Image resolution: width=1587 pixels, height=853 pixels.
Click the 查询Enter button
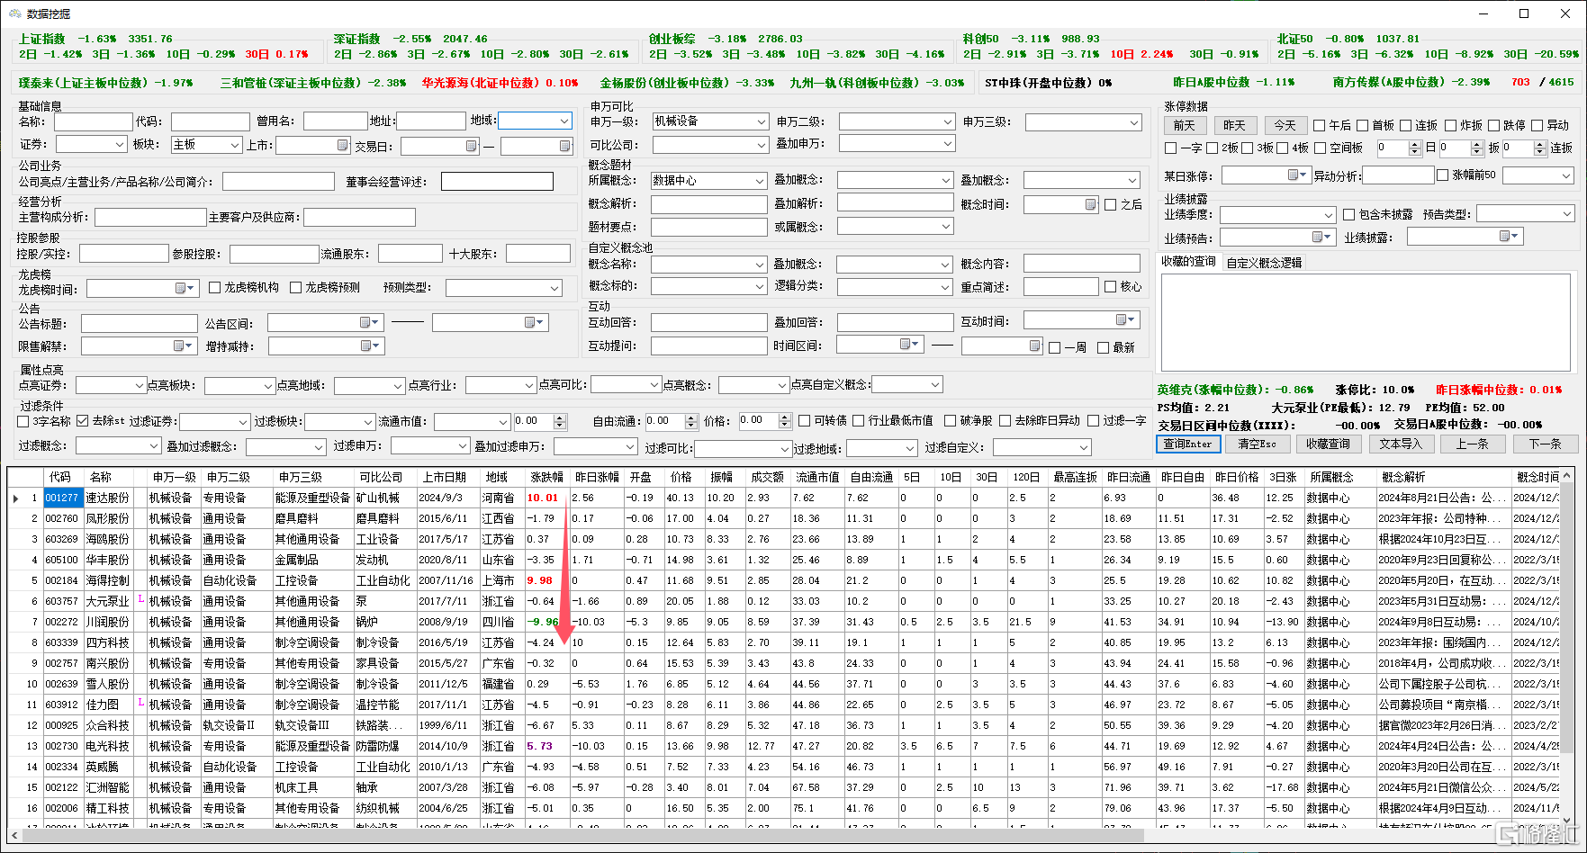coord(1188,444)
